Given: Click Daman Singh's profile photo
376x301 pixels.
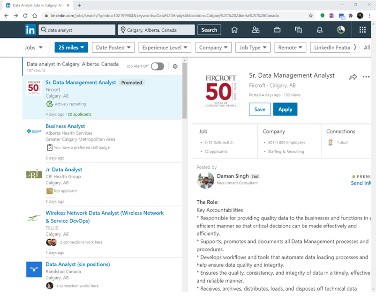Looking at the screenshot, I should coord(205,180).
